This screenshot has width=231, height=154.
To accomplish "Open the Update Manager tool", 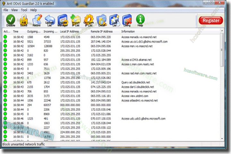I will pyautogui.click(x=63, y=20).
